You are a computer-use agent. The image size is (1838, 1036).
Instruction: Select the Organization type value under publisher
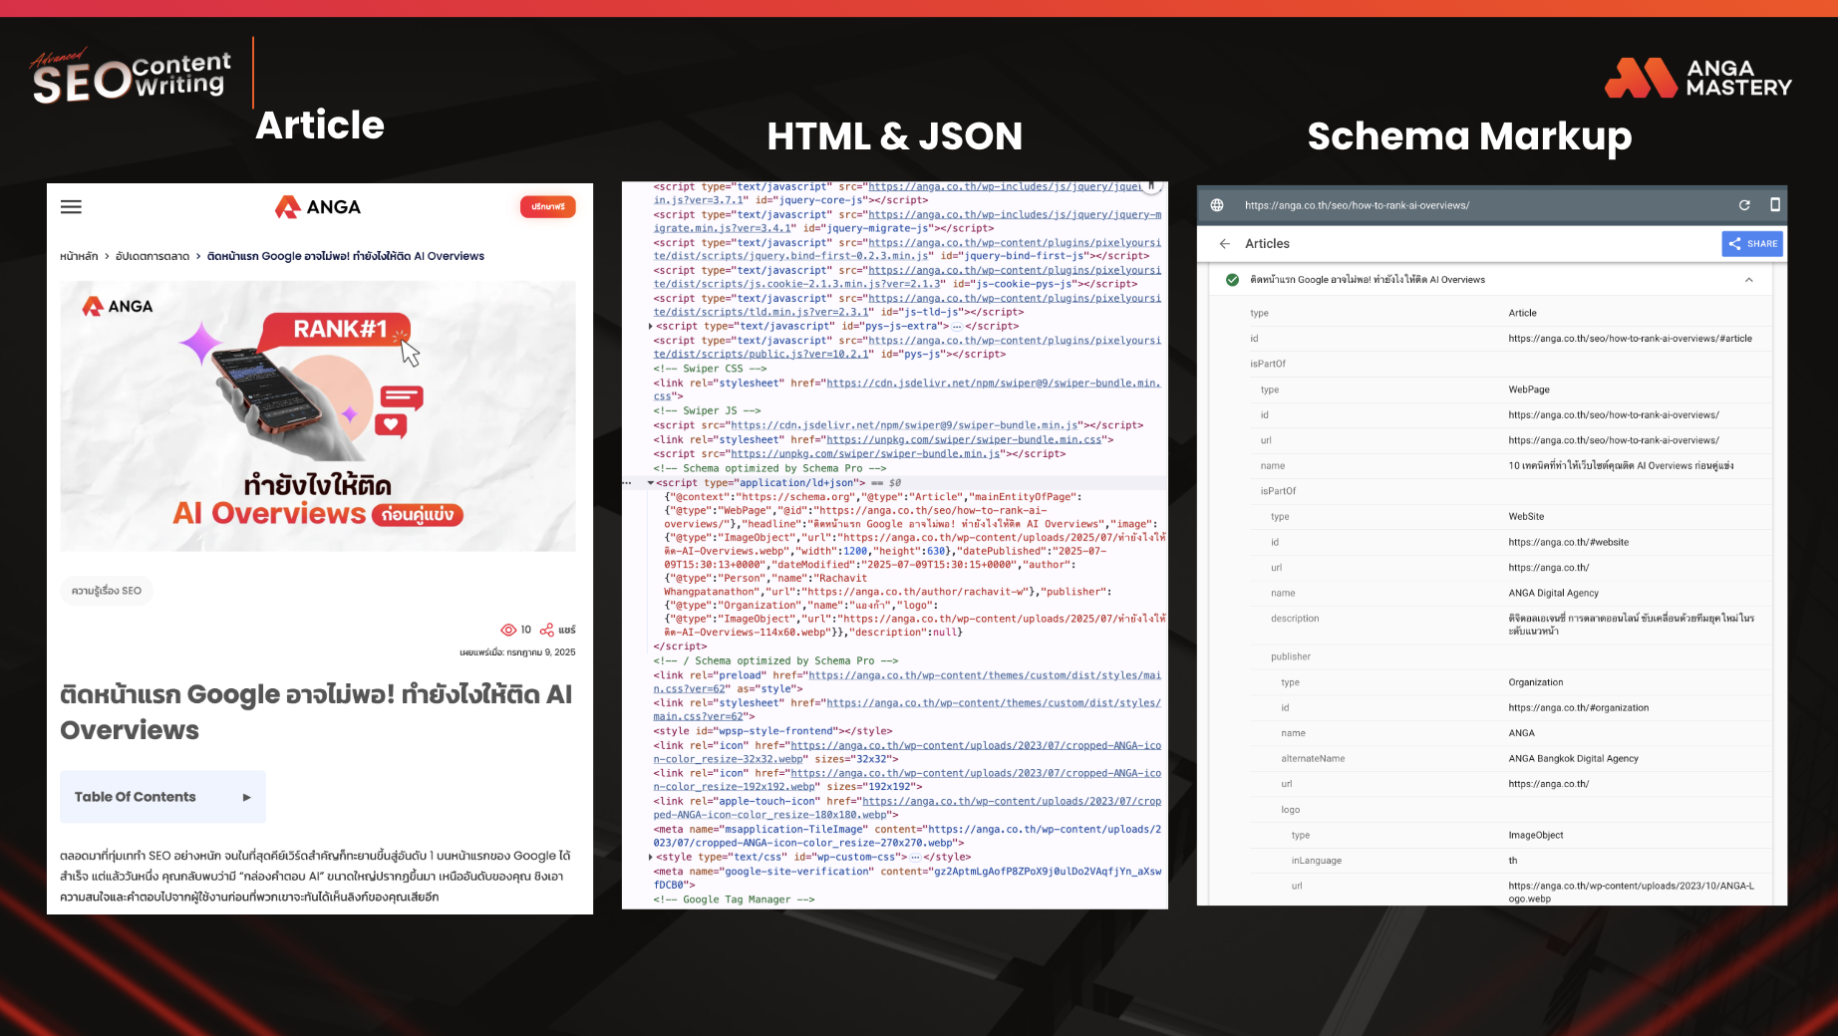1536,682
